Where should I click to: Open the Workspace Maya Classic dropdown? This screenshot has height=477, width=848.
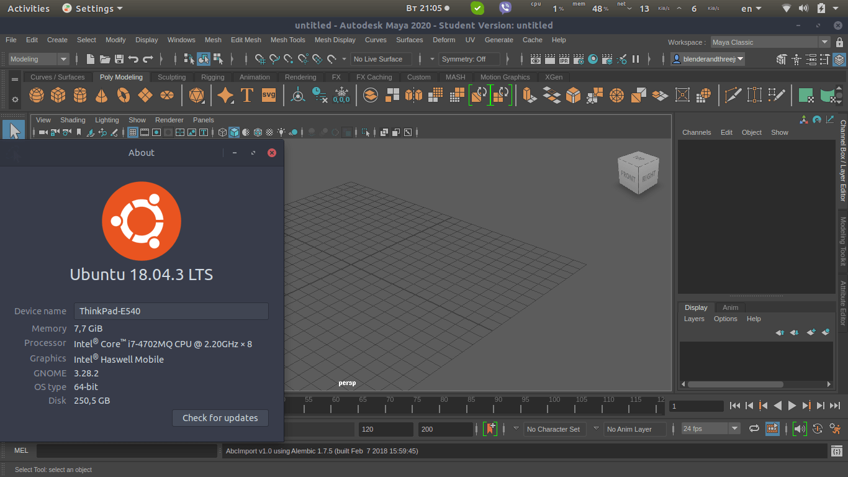pyautogui.click(x=770, y=42)
